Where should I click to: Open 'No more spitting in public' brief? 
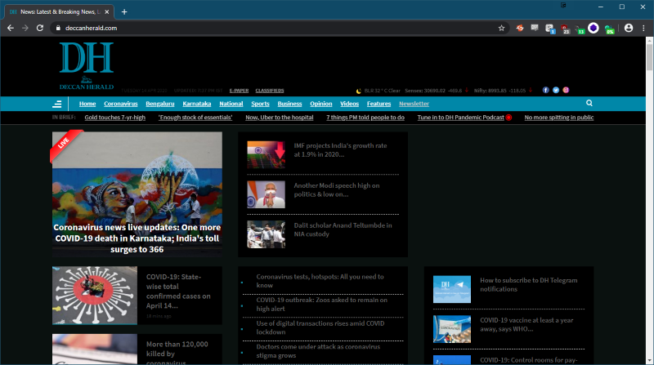[x=559, y=118]
